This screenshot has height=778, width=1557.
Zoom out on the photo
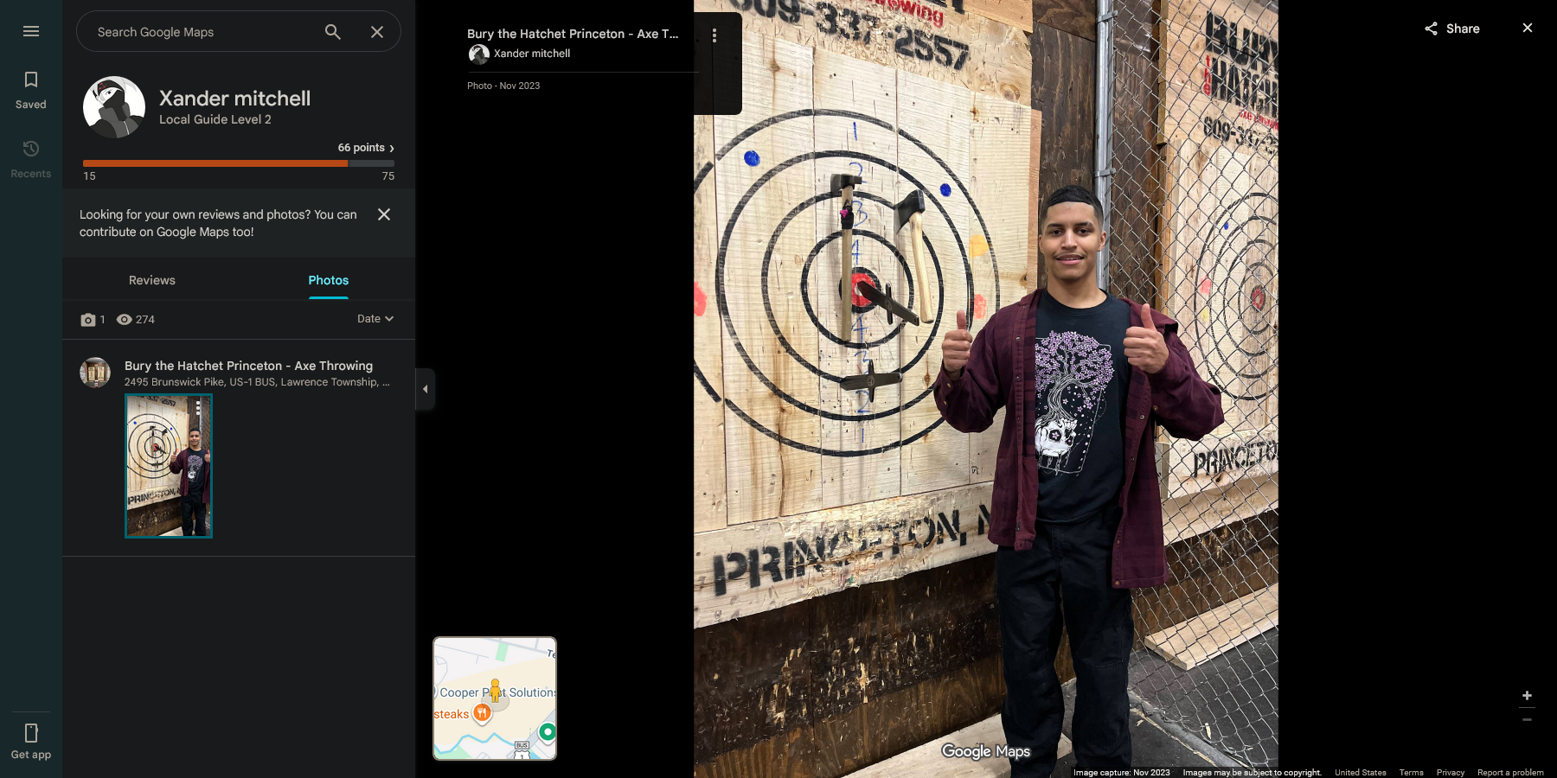[1528, 719]
